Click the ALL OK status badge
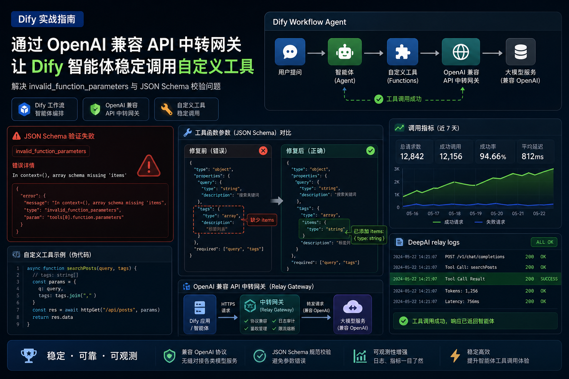The image size is (569, 379). [x=544, y=242]
